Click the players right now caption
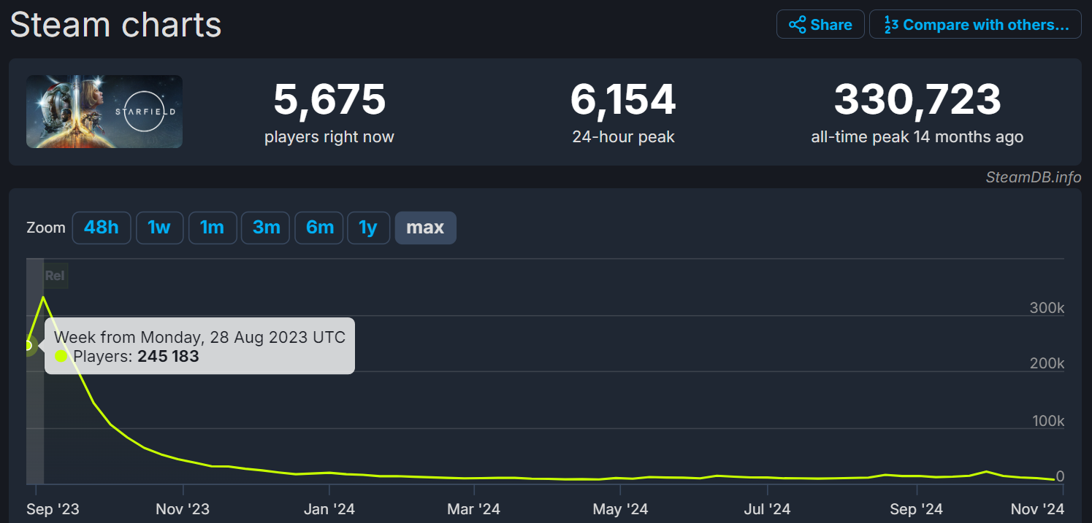 329,136
